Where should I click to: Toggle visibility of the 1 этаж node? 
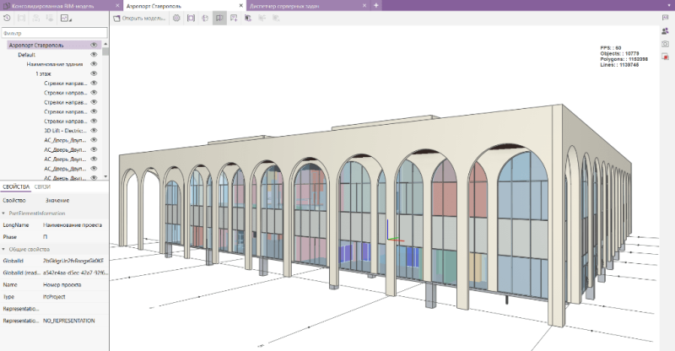(x=94, y=74)
